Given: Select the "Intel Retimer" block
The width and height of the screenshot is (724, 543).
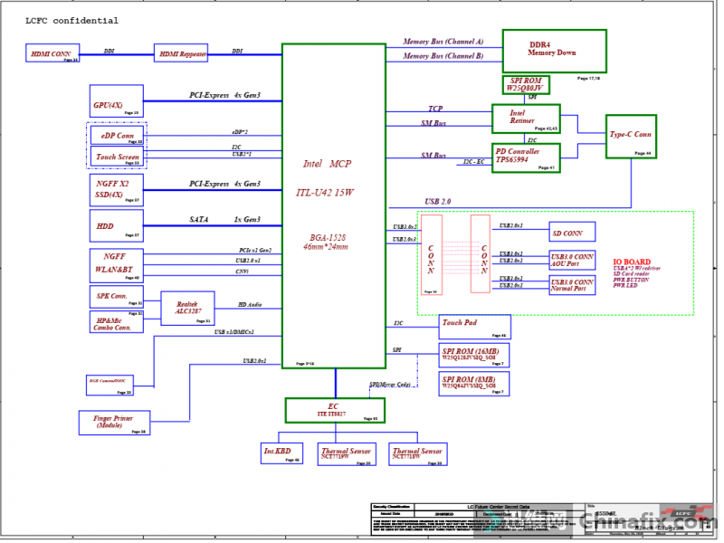Looking at the screenshot, I should (x=526, y=119).
